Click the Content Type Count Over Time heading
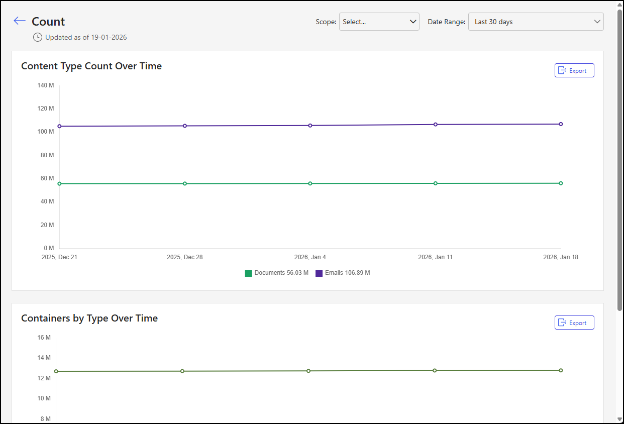Screen dimensions: 624x424 (x=91, y=66)
